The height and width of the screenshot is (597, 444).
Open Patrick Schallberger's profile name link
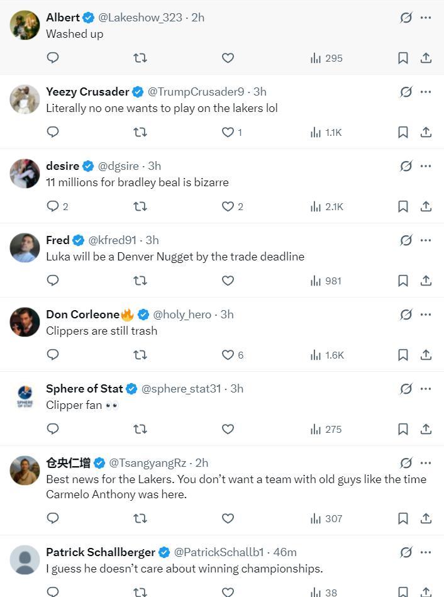coord(101,552)
